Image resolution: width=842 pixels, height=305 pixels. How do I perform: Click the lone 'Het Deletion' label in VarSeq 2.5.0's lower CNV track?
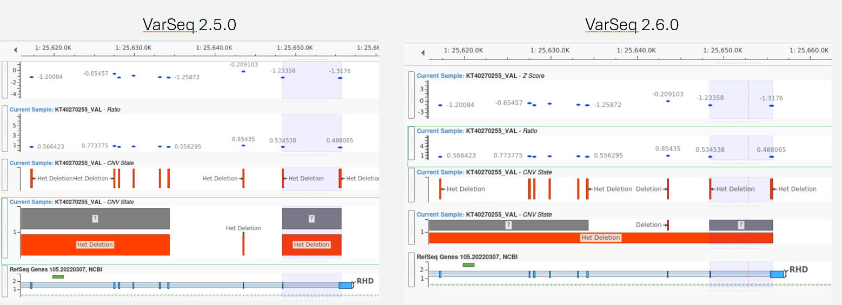coord(243,228)
